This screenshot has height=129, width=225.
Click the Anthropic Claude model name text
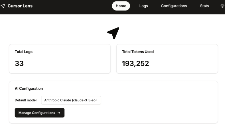pyautogui.click(x=68, y=100)
